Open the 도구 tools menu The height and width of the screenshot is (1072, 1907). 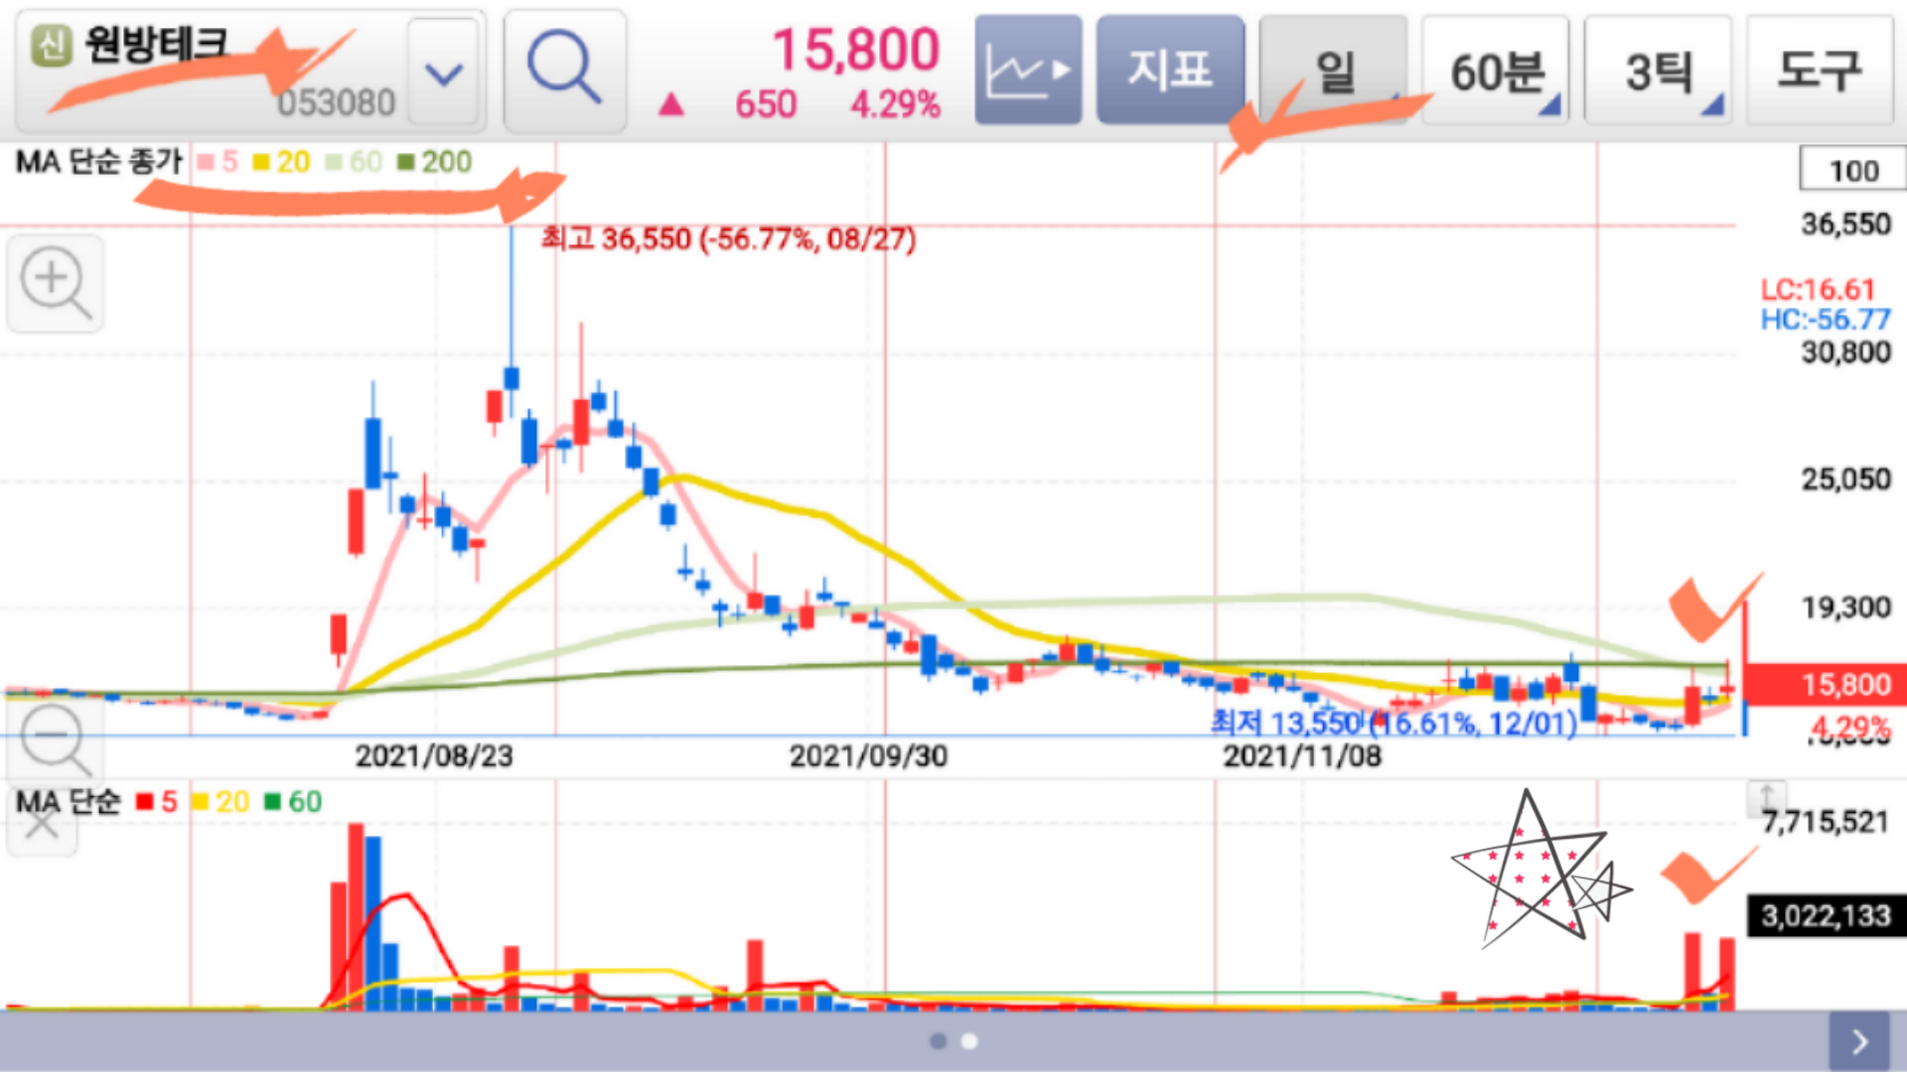pos(1820,70)
